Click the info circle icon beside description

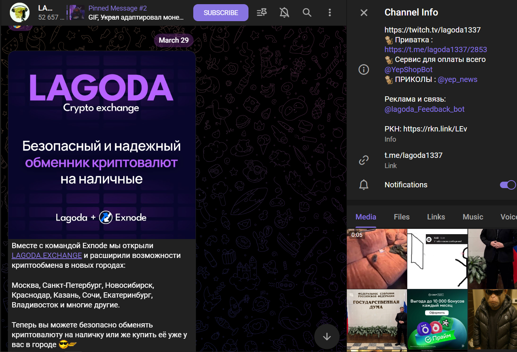tap(364, 69)
